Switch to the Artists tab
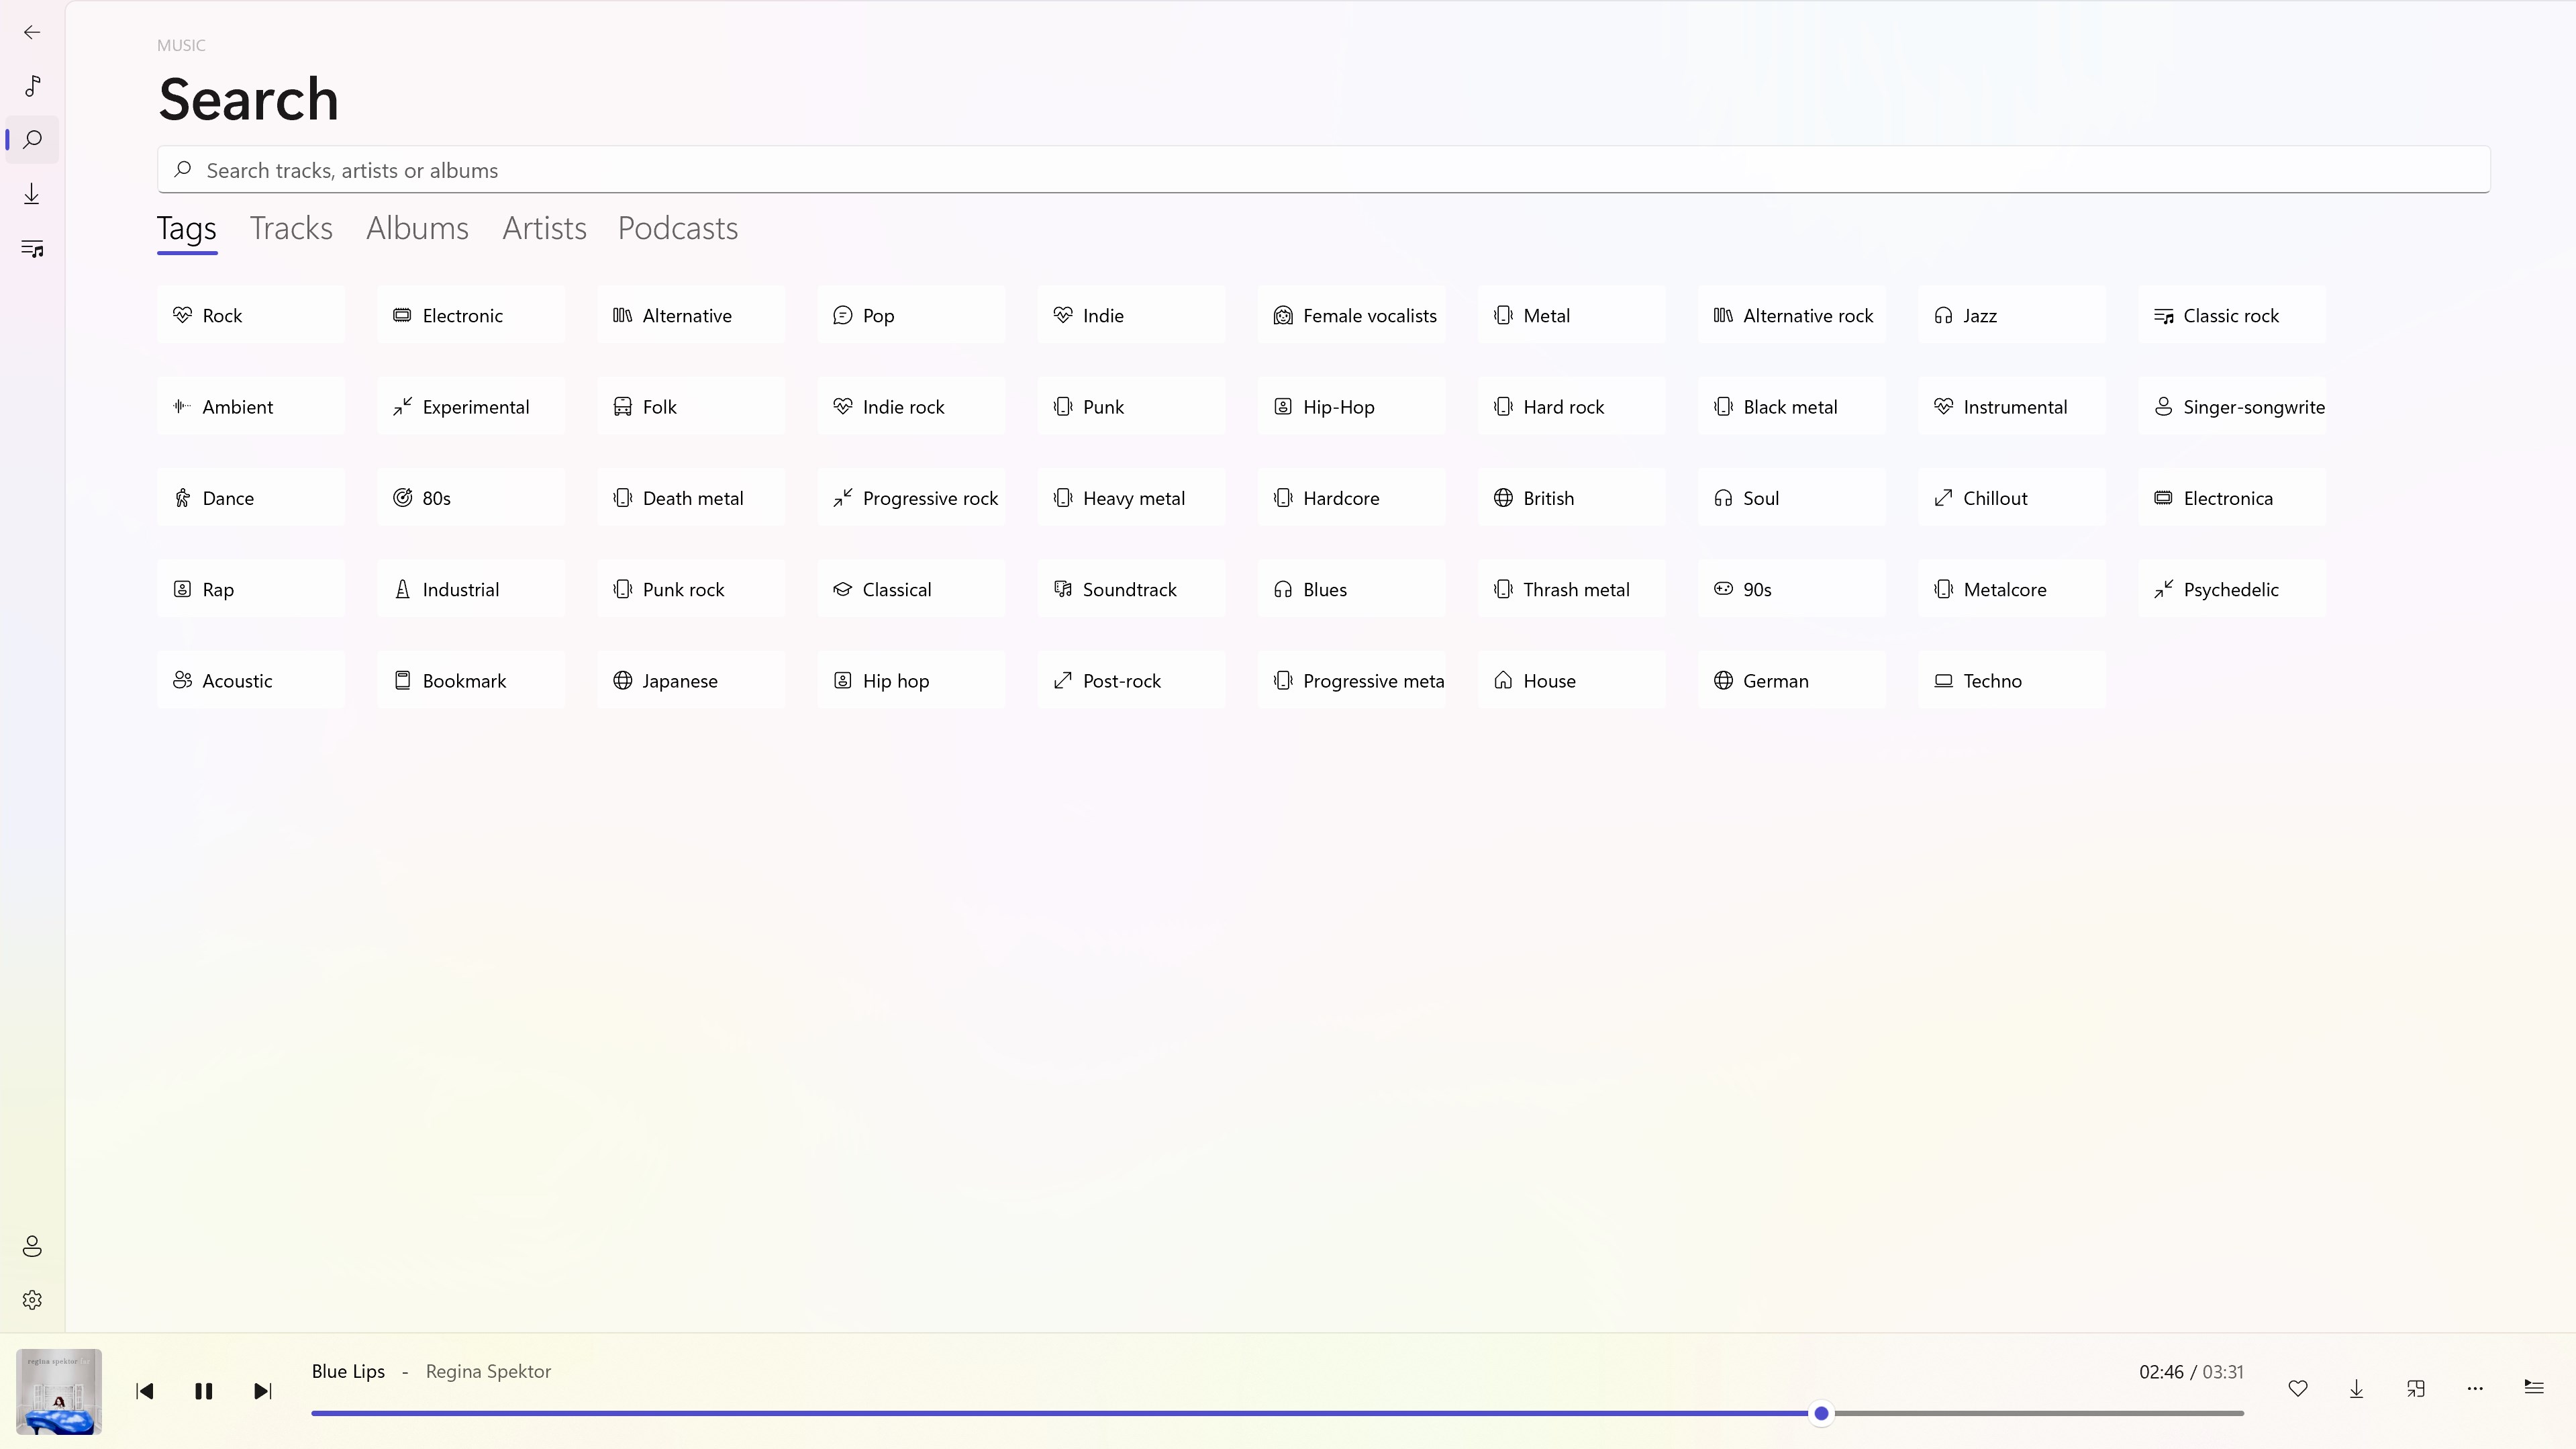The width and height of the screenshot is (2576, 1449). tap(544, 228)
